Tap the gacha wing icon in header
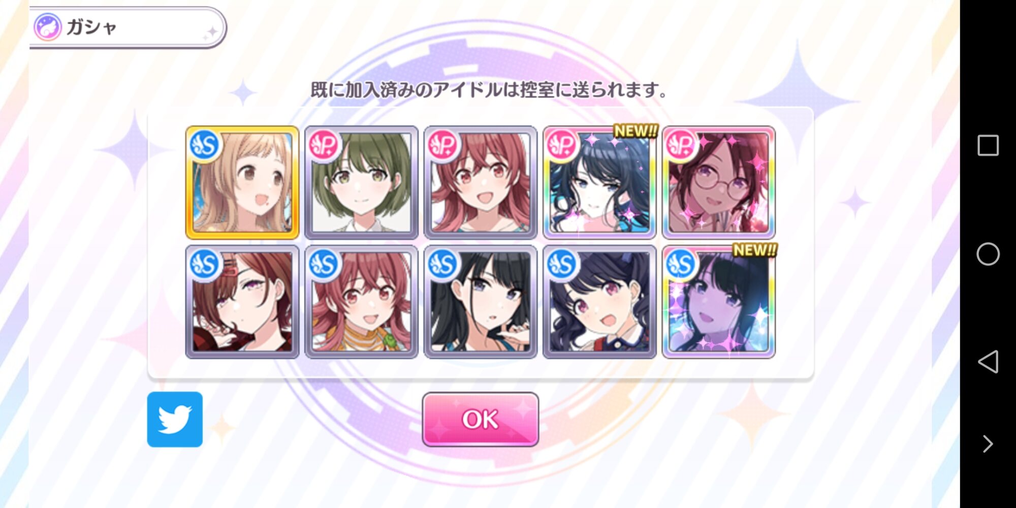The width and height of the screenshot is (1016, 508). pos(47,27)
